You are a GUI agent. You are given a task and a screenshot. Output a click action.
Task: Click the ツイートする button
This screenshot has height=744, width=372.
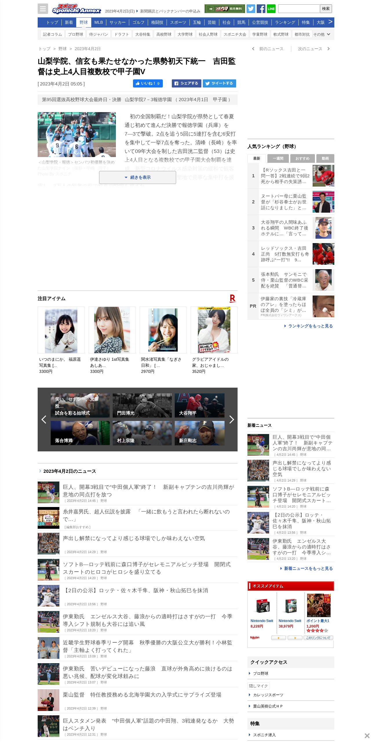[219, 83]
